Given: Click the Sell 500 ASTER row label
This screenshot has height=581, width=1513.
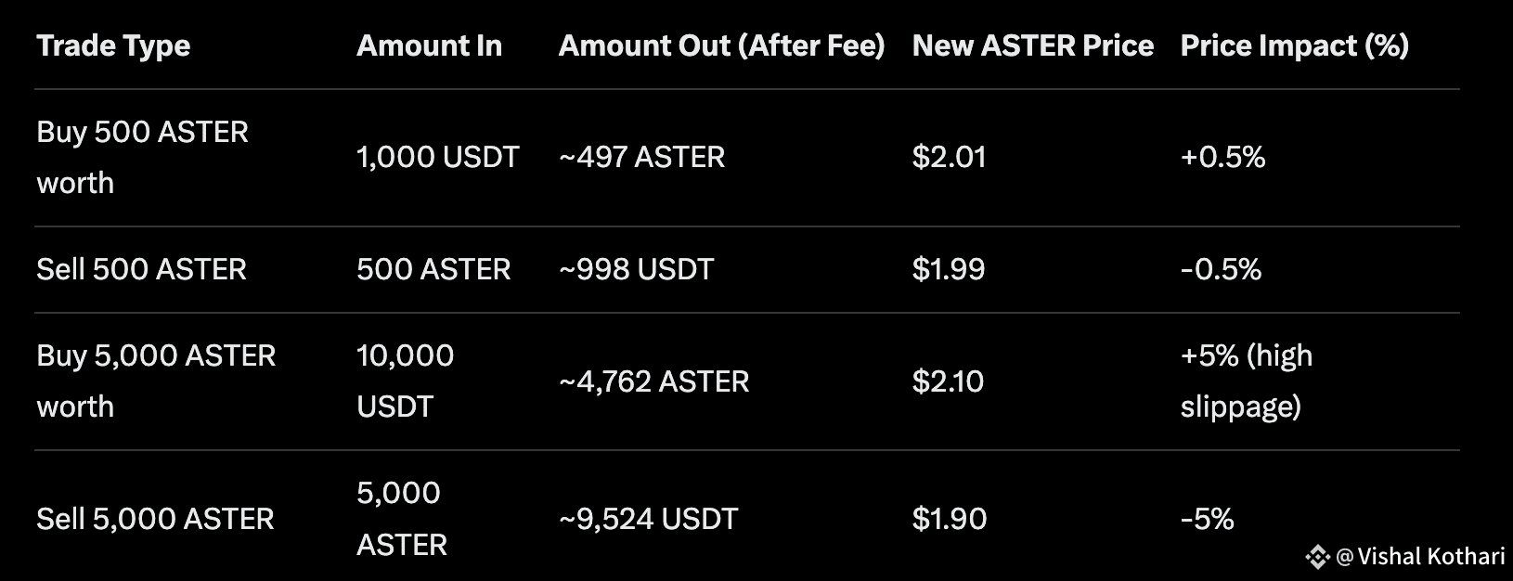Looking at the screenshot, I should click(141, 269).
